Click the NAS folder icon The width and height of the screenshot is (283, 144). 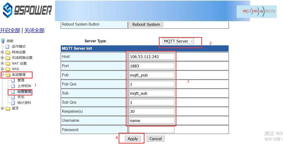click(x=8, y=69)
